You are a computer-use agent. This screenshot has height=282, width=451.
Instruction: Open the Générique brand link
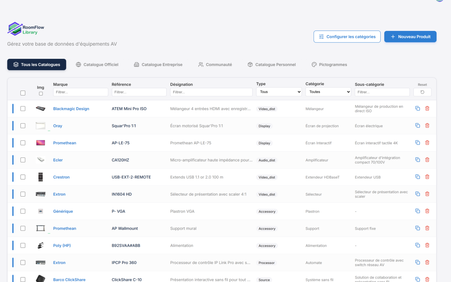pos(63,211)
